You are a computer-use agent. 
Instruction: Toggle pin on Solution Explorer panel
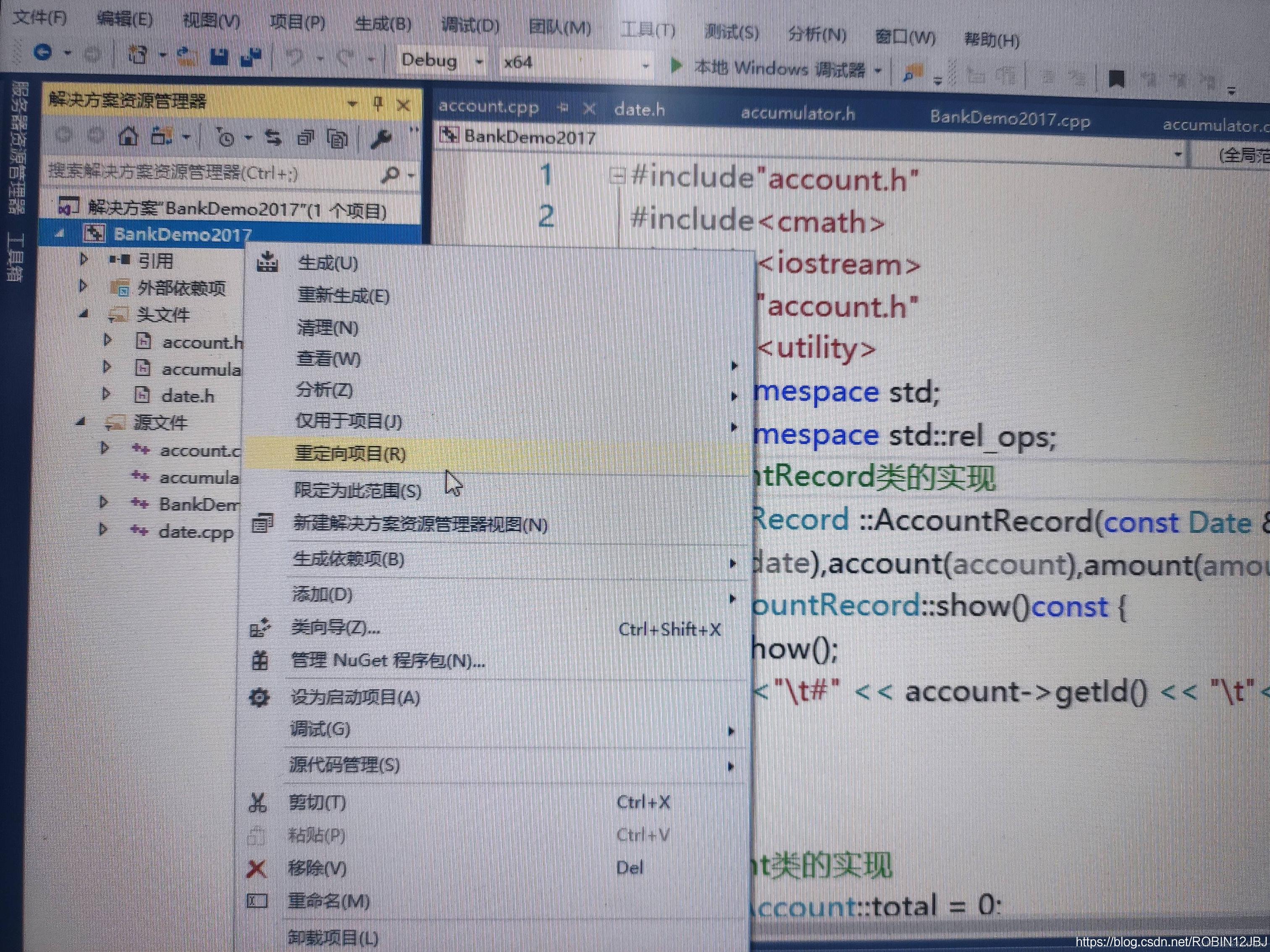point(378,103)
